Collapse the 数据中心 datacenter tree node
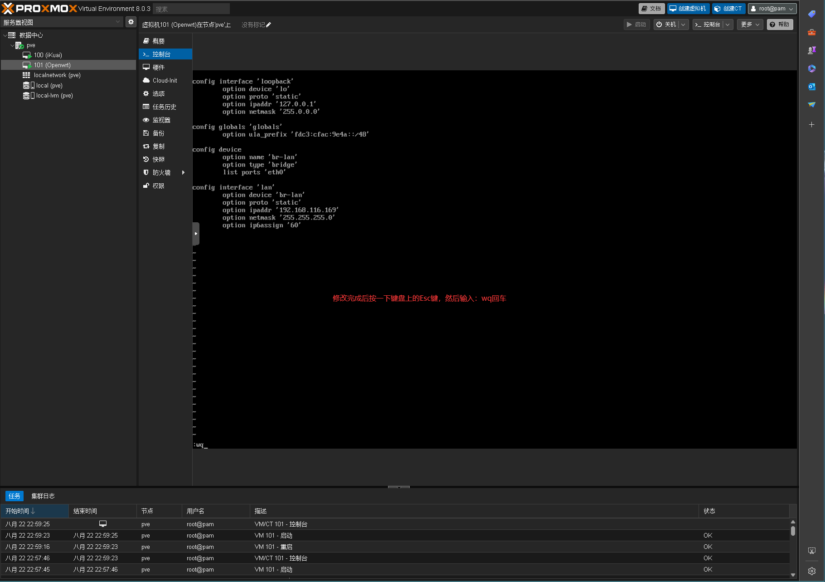Viewport: 825px width, 582px height. pyautogui.click(x=5, y=35)
